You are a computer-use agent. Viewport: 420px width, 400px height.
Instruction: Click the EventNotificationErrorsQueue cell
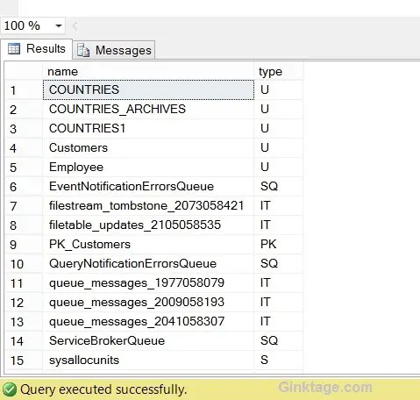pyautogui.click(x=148, y=187)
